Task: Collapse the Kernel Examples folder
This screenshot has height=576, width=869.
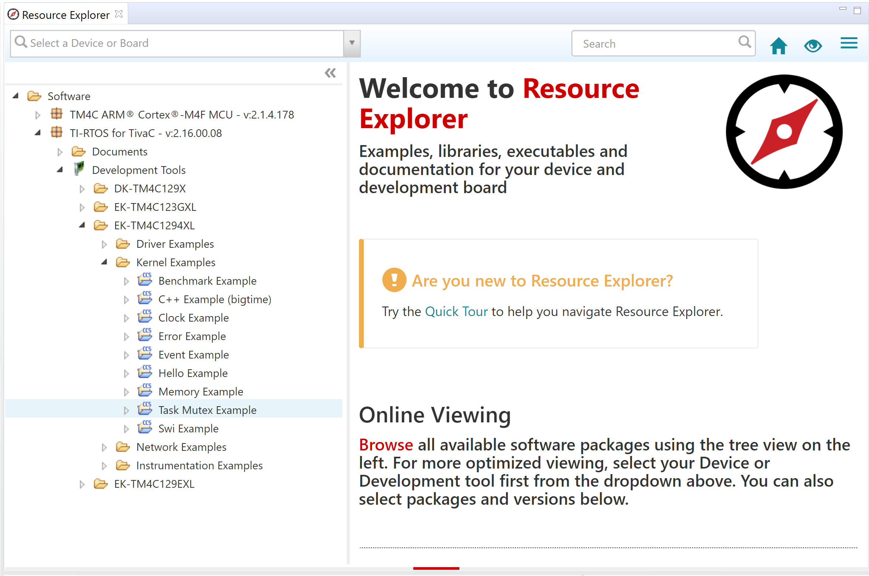Action: tap(104, 262)
